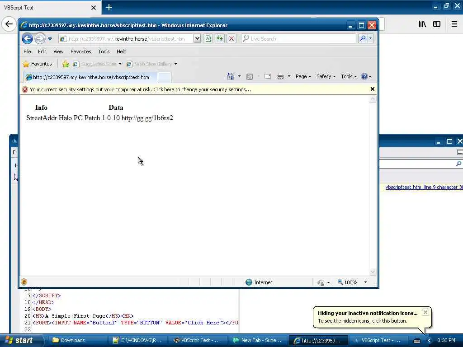Open the hamburger menu in background browser

(454, 24)
